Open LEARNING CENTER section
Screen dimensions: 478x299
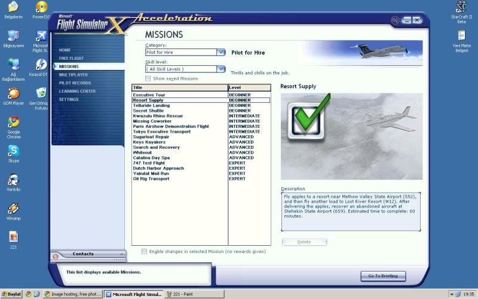pyautogui.click(x=77, y=91)
